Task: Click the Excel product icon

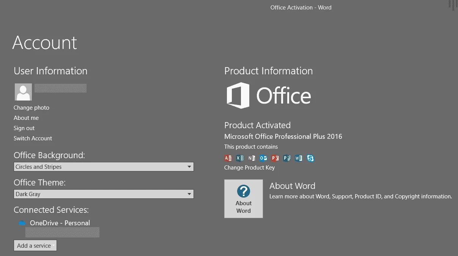Action: click(240, 158)
